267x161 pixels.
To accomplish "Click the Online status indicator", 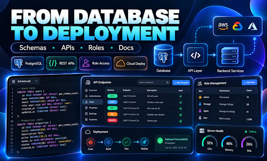I will (x=251, y=131).
